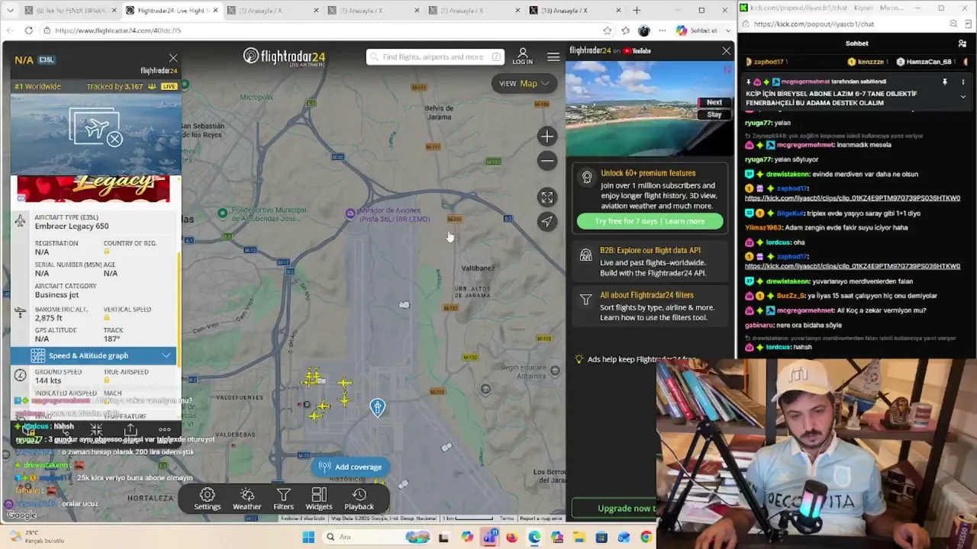The height and width of the screenshot is (549, 977).
Task: Click the Unlock 60+ premium features heading
Action: (648, 173)
